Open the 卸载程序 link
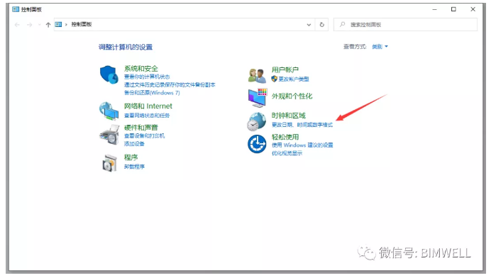This screenshot has height=278, width=496. point(134,167)
